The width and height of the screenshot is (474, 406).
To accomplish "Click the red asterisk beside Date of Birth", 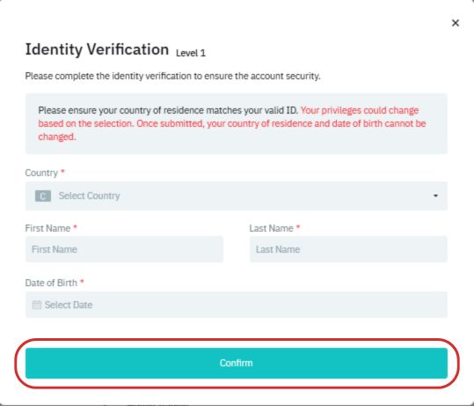I will pos(82,282).
